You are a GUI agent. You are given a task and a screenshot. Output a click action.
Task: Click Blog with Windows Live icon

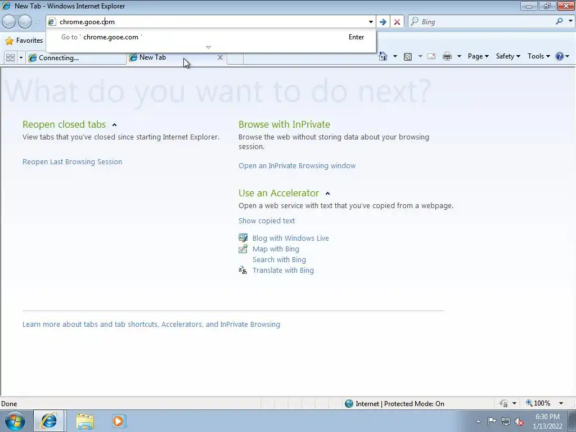pos(243,238)
